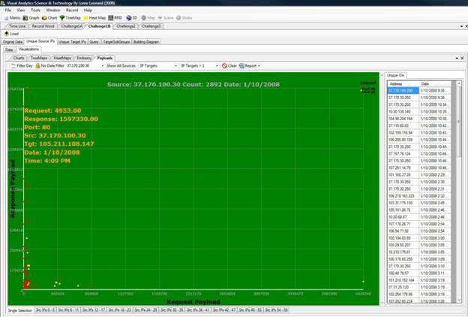The height and width of the screenshot is (317, 468).
Task: Click the Load data button
Action: [11, 34]
